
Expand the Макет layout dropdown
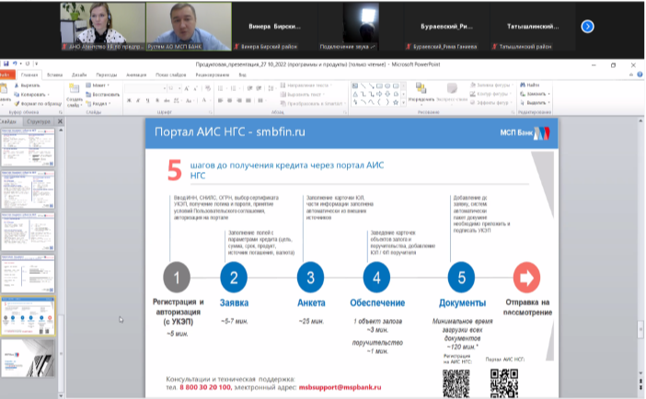98,85
